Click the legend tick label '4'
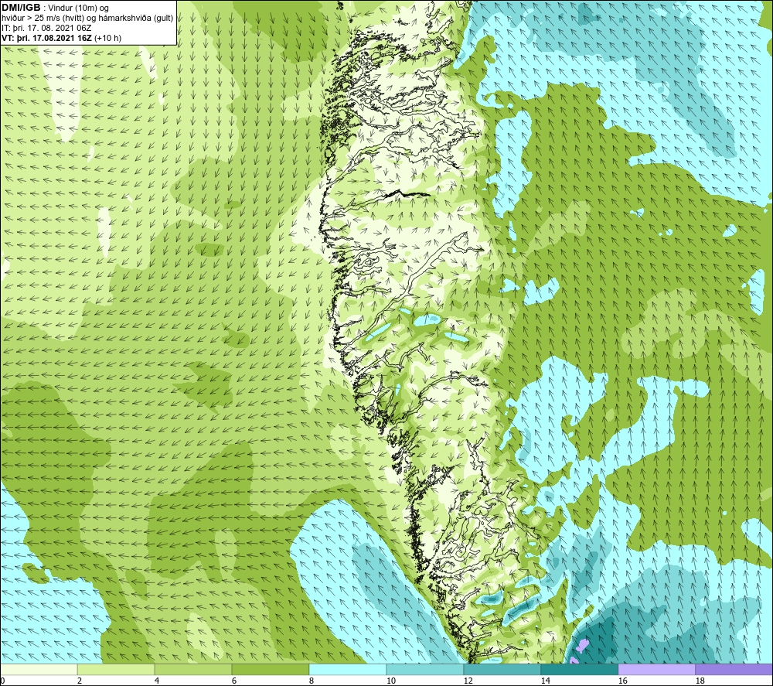Image resolution: width=773 pixels, height=686 pixels. point(157,681)
